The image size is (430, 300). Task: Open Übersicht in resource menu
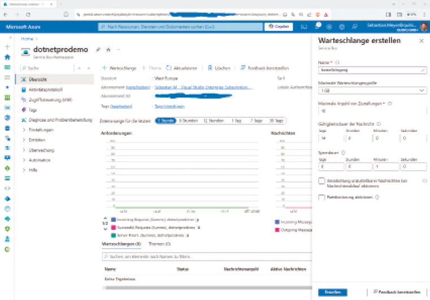point(55,80)
